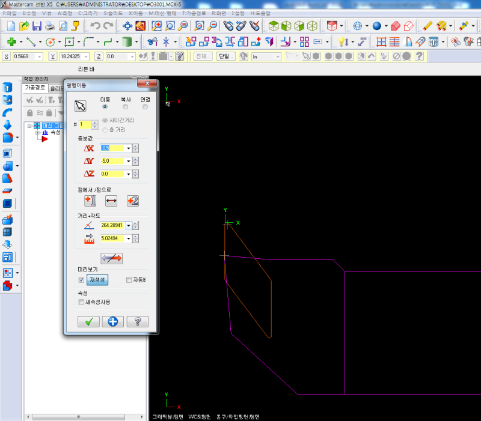The image size is (481, 421).
Task: Select the To point 2 icon
Action: [x=133, y=201]
